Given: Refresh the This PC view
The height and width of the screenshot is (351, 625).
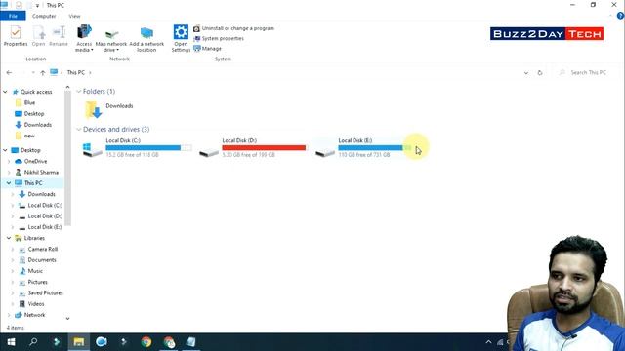Looking at the screenshot, I should [x=540, y=73].
